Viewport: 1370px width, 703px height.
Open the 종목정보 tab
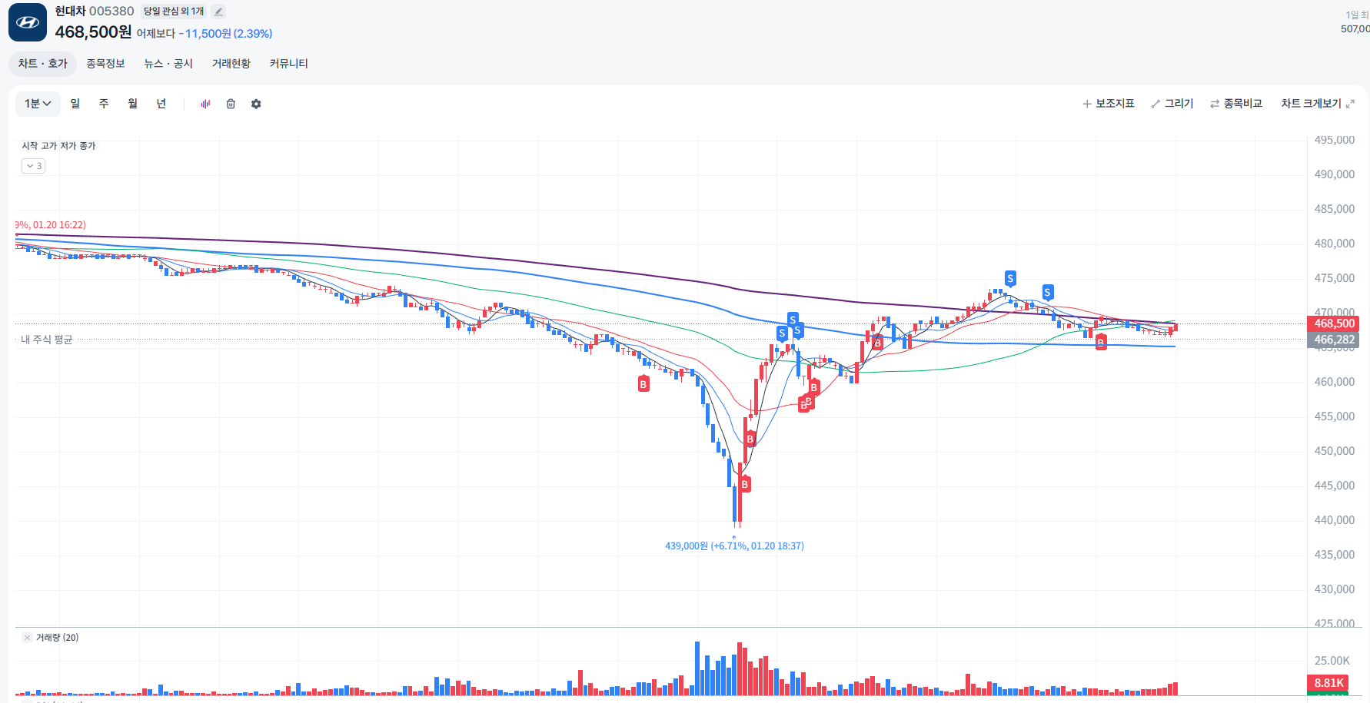point(105,64)
